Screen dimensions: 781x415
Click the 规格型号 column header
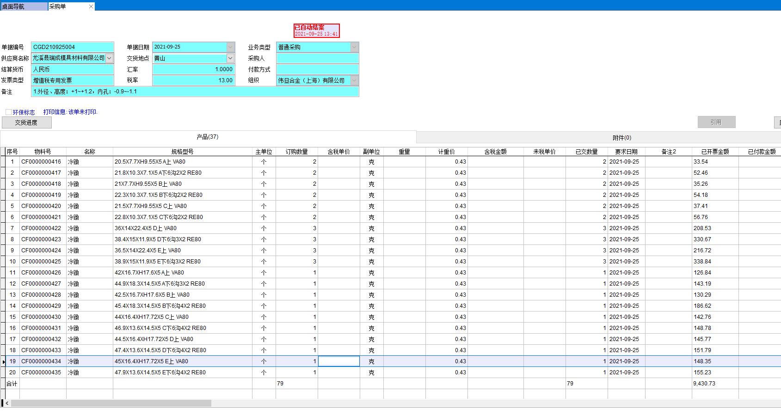click(182, 152)
